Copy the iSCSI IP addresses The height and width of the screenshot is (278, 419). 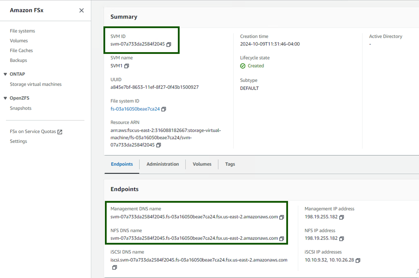(358, 260)
